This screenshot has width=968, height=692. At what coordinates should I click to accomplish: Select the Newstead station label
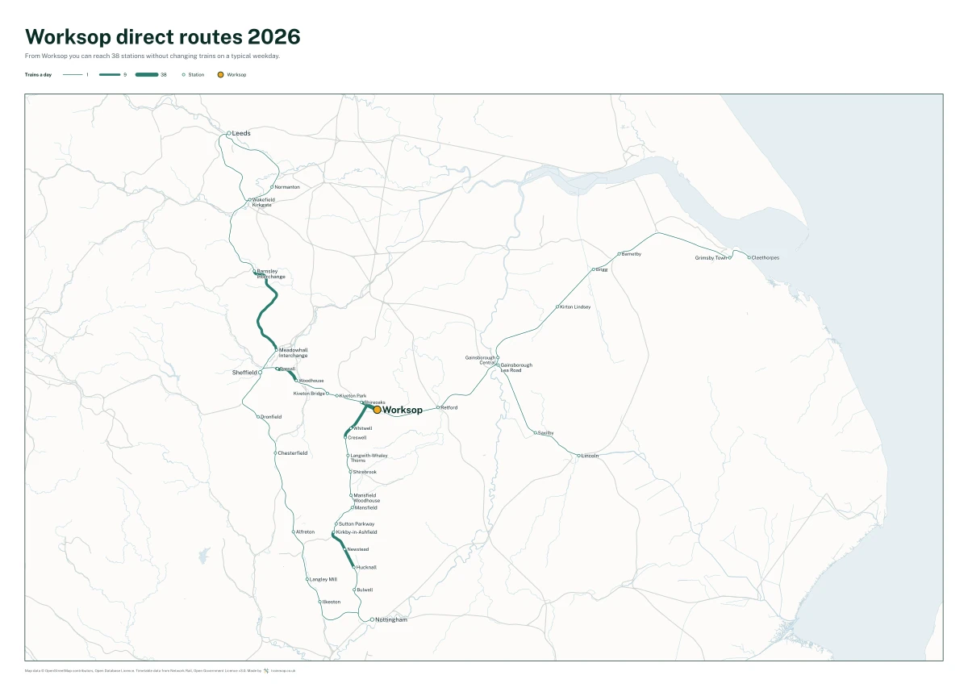coord(358,549)
